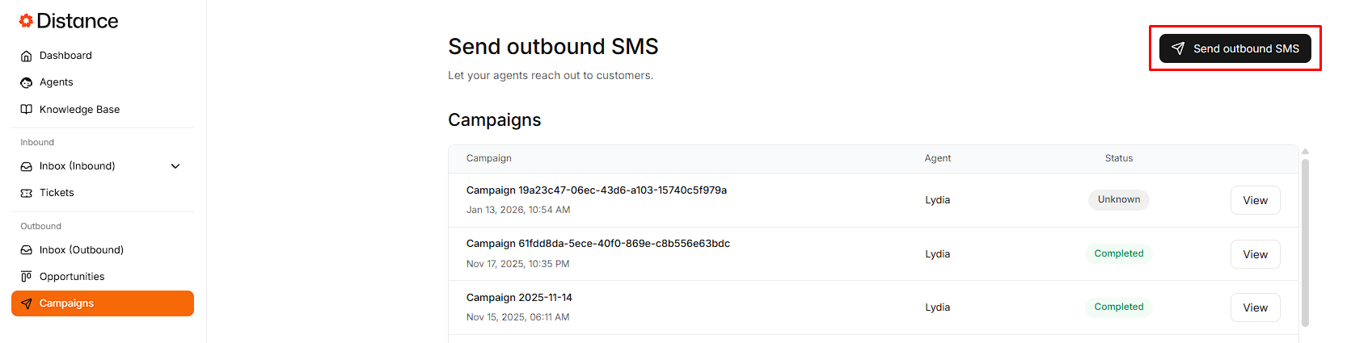1351x343 pixels.
Task: Expand the Inbox (Inbound) chevron
Action: [175, 166]
